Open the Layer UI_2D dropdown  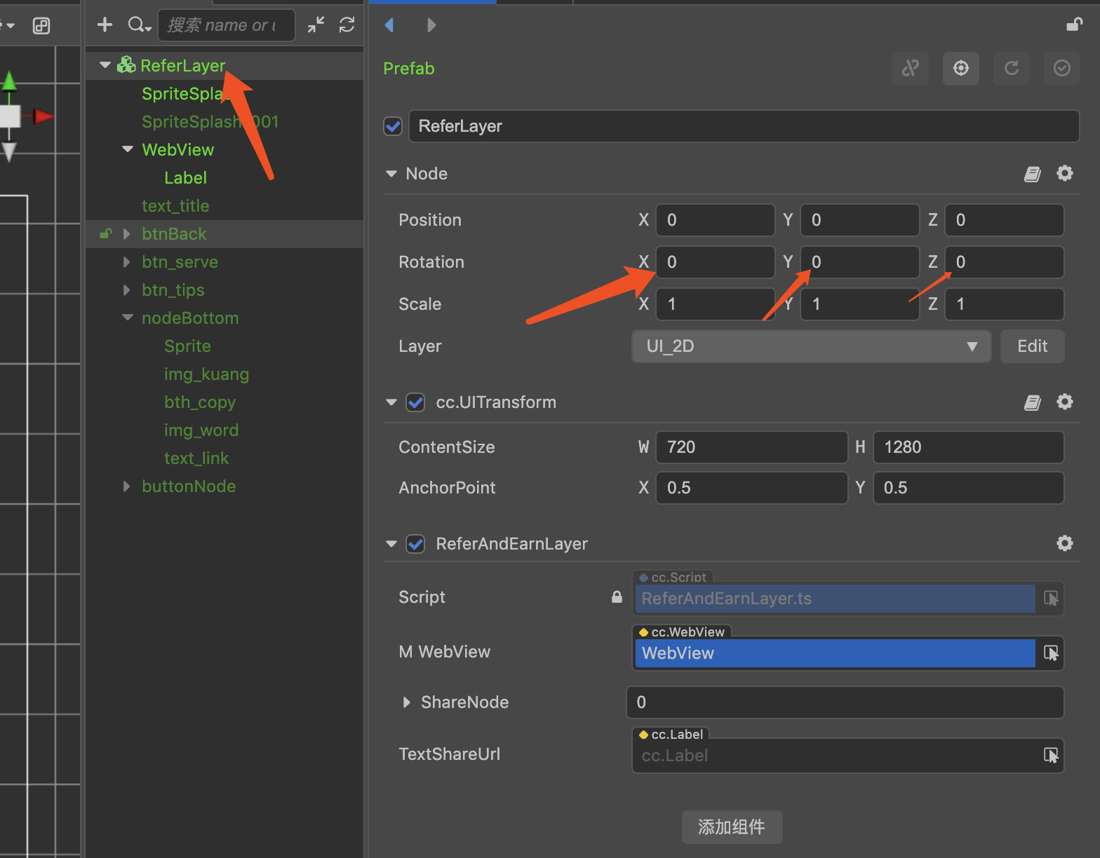click(811, 346)
